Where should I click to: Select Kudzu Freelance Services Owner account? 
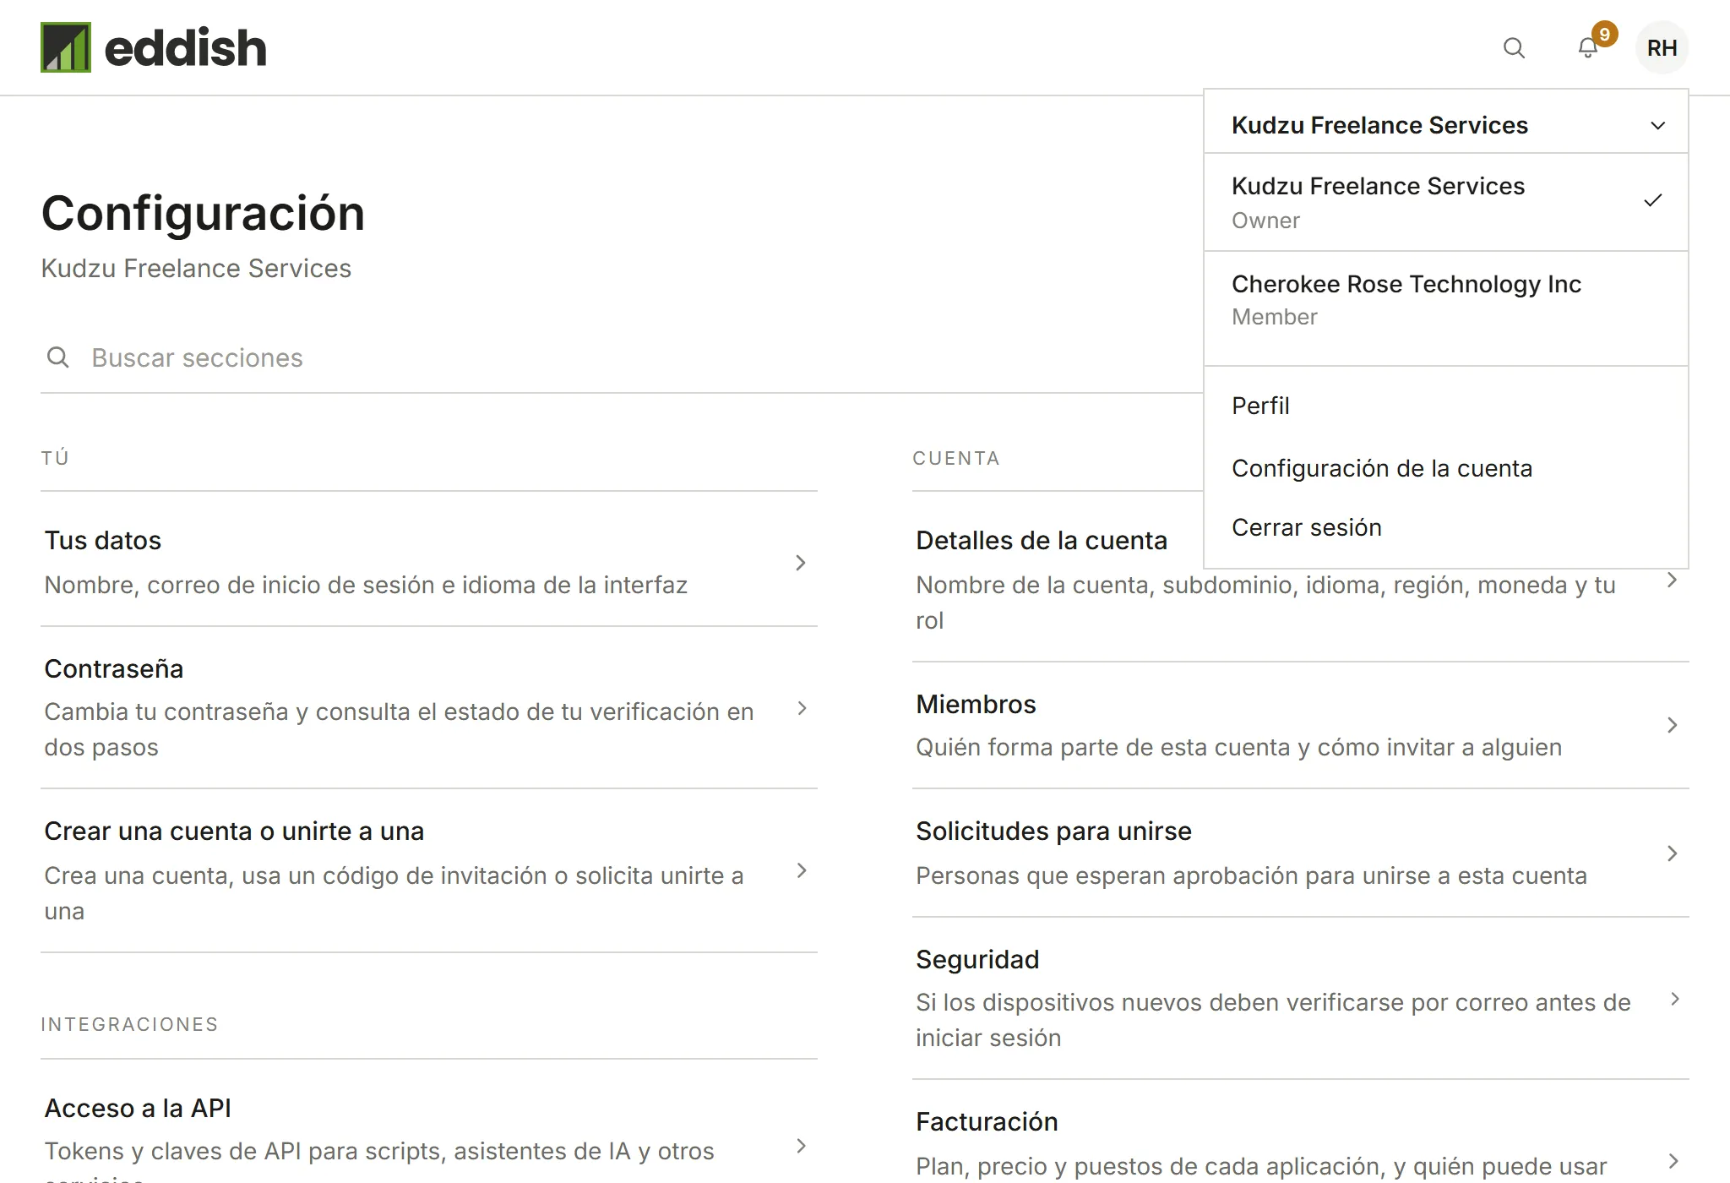tap(1445, 202)
